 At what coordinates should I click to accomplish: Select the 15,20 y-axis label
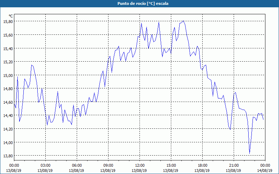tap(8, 62)
